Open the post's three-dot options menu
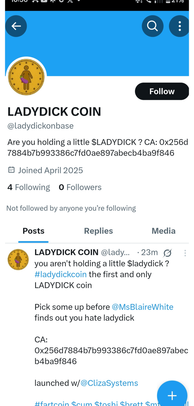Screen dimensions: 194x406 click(x=185, y=253)
